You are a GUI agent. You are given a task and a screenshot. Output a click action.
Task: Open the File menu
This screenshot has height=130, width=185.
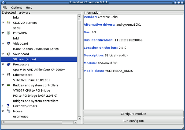coord(5,8)
